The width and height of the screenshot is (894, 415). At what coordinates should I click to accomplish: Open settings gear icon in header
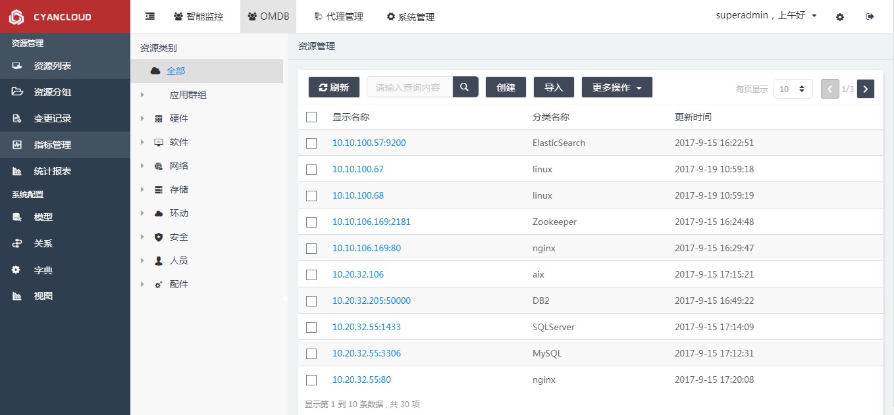pyautogui.click(x=840, y=17)
